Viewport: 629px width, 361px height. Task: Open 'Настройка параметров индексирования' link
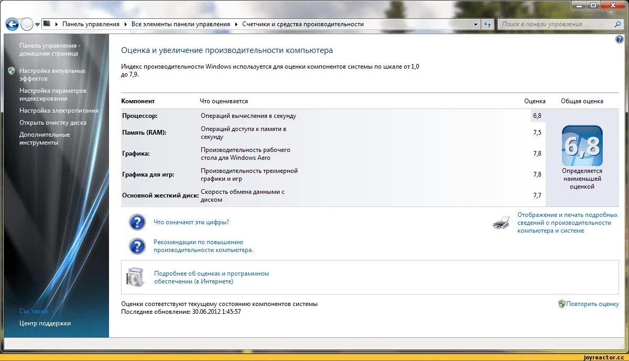click(53, 94)
